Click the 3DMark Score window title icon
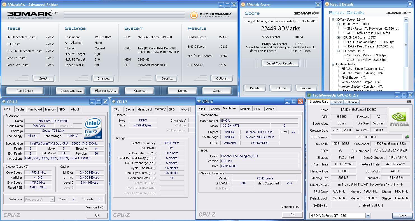The height and width of the screenshot is (221, 415). pyautogui.click(x=243, y=4)
